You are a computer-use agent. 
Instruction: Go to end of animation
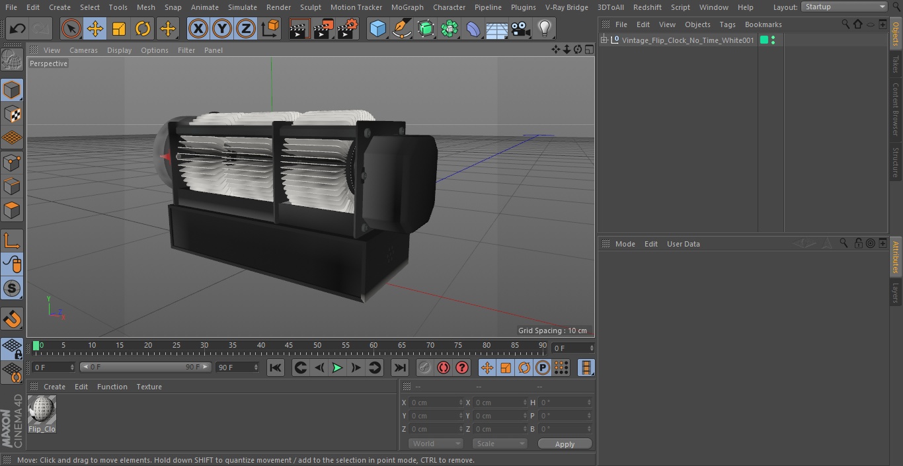pyautogui.click(x=400, y=368)
